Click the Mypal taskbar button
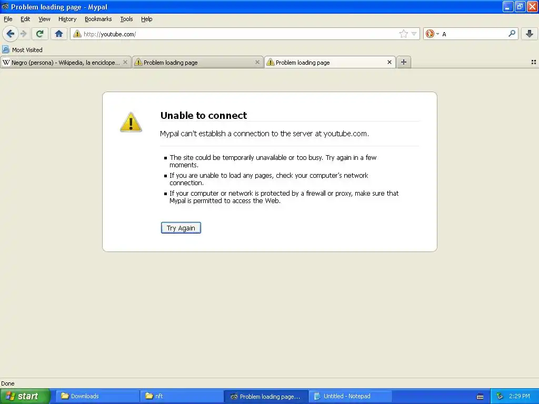 [266, 396]
